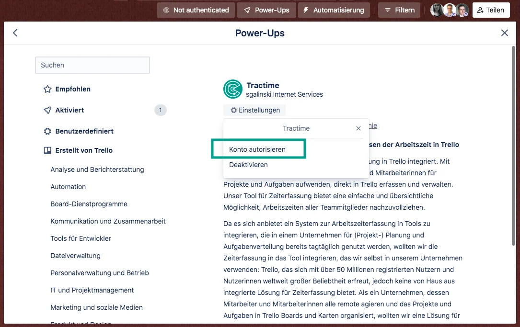Click the Teilen button
The width and height of the screenshot is (520, 327).
(x=491, y=10)
